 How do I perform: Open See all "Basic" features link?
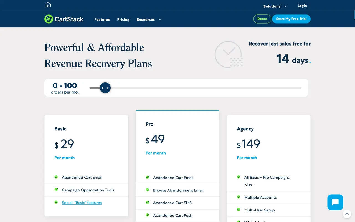click(x=82, y=203)
